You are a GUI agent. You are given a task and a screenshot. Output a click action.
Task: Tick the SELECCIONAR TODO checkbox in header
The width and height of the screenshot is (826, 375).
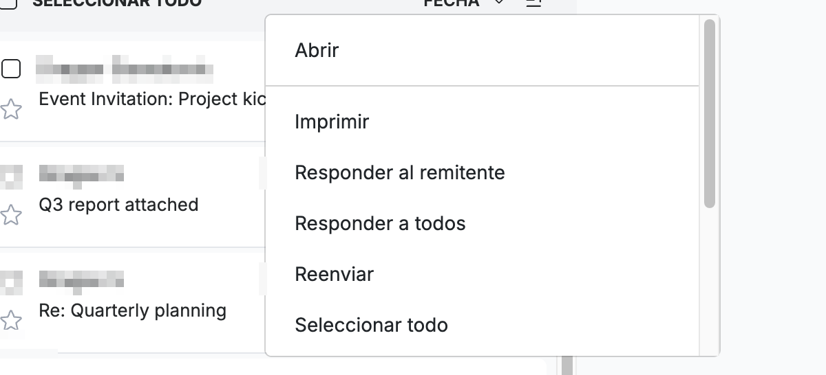8,3
